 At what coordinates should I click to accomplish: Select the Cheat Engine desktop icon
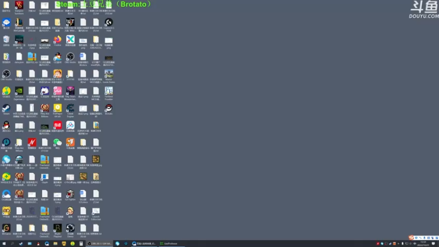70,111
